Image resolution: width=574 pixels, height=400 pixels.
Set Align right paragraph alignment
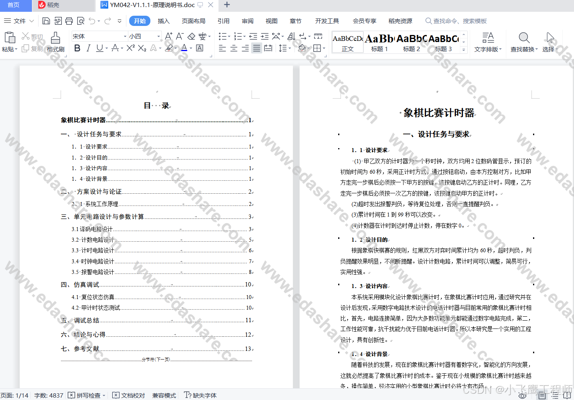pyautogui.click(x=245, y=48)
